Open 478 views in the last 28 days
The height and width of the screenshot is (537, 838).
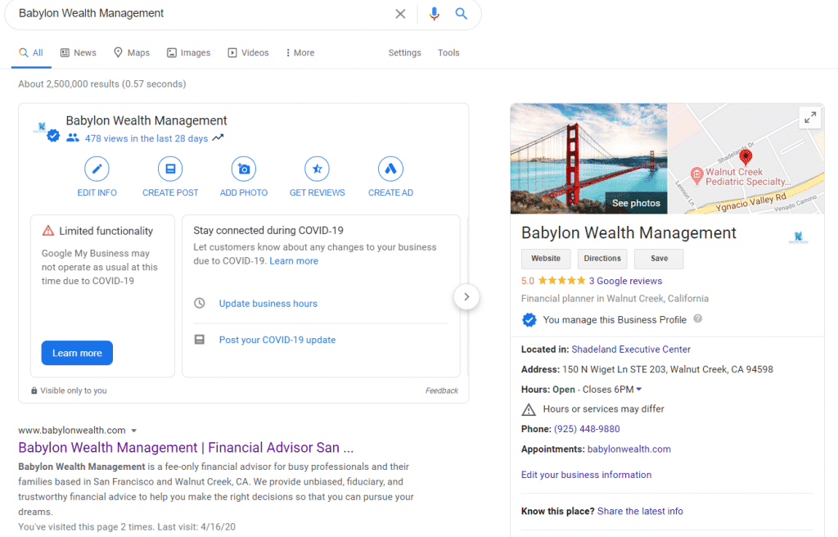(146, 138)
